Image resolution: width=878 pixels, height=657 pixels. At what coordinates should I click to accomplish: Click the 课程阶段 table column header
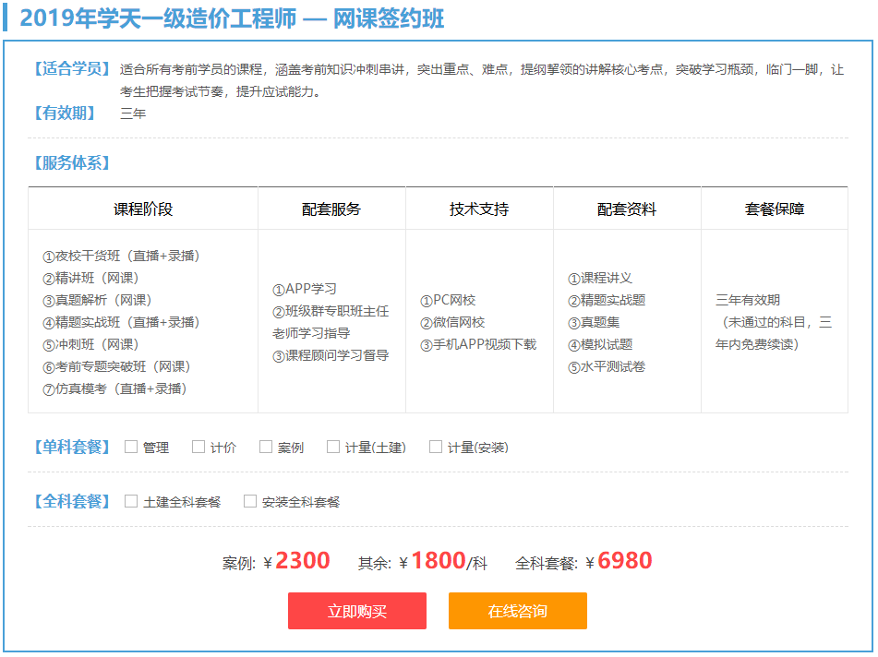pyautogui.click(x=143, y=208)
